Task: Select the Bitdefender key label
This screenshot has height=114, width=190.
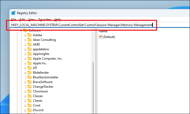Action: [41, 73]
